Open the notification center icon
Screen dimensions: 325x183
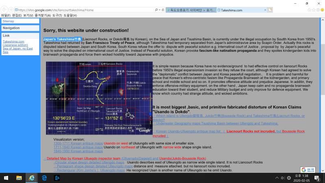pyautogui.click(x=317, y=178)
